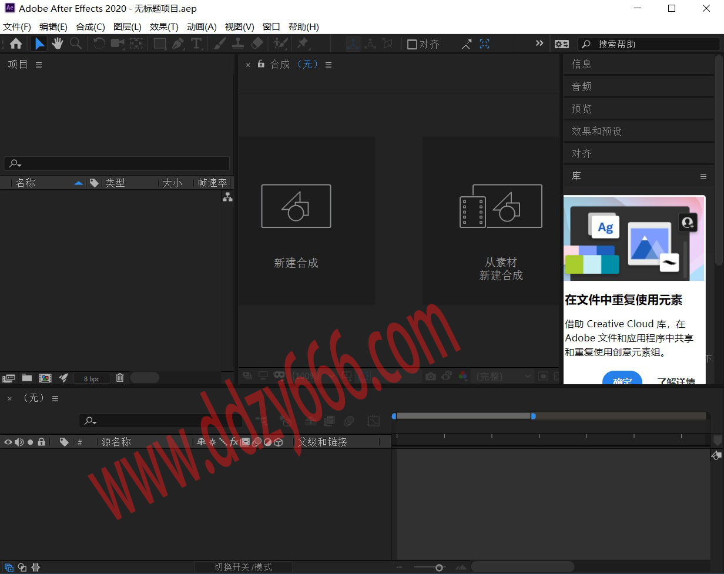
Task: Click the timeline In/Out/Duration pane icon
Action: (35, 568)
